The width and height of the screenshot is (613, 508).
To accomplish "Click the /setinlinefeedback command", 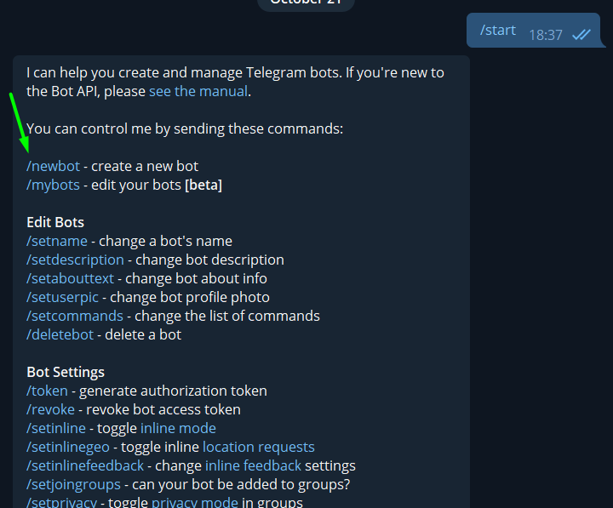I will 85,466.
